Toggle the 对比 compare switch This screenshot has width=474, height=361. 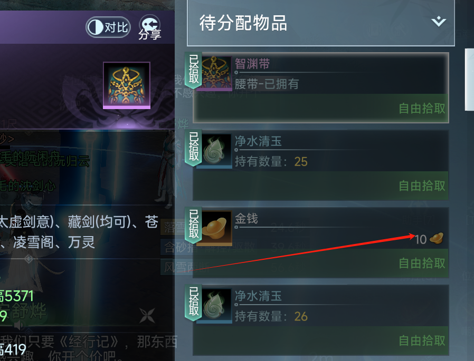[108, 27]
